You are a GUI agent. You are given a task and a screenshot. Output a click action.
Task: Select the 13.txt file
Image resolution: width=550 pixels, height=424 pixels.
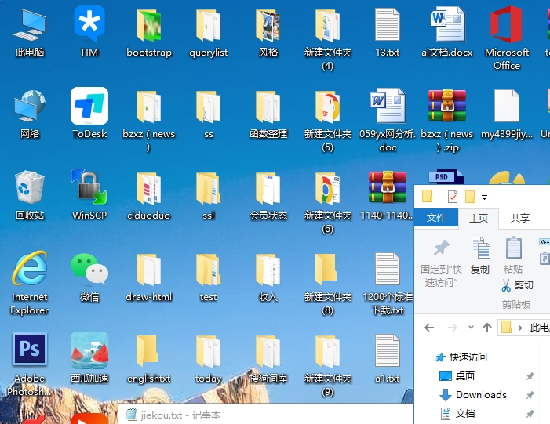point(388,32)
